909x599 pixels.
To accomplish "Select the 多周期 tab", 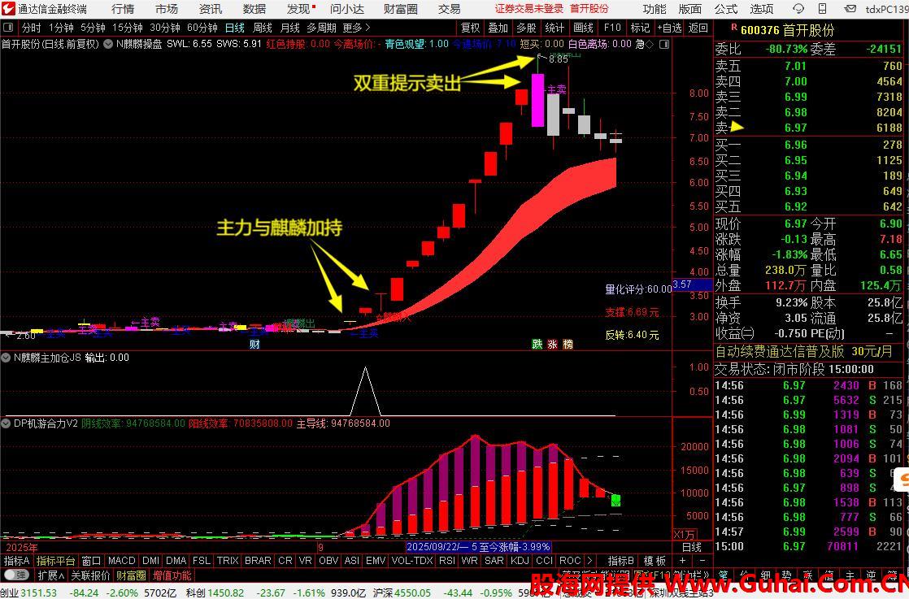I will [x=322, y=28].
